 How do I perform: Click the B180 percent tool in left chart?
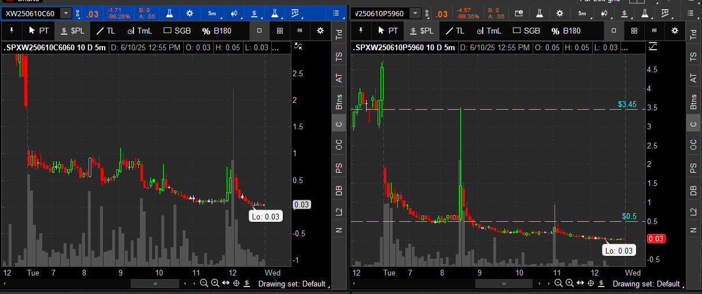pos(217,31)
